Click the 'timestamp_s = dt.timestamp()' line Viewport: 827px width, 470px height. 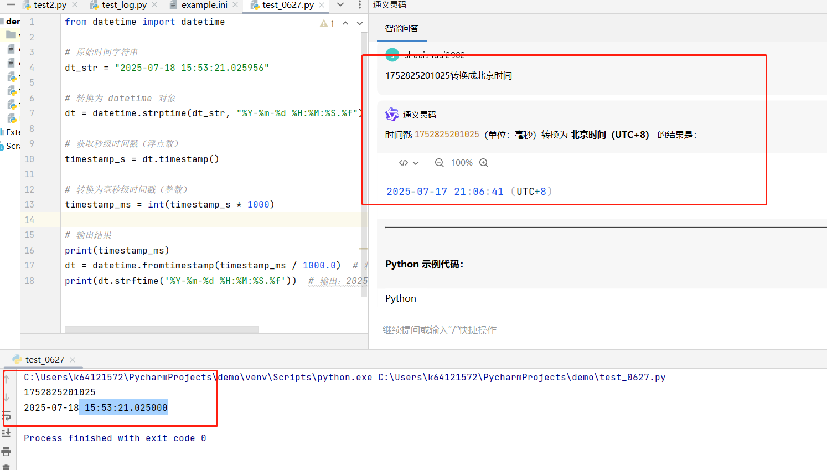[x=142, y=159]
